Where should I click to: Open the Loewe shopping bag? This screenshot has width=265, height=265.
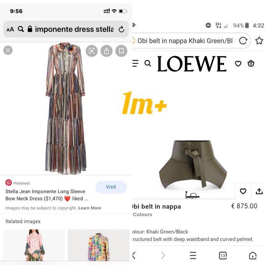pyautogui.click(x=251, y=64)
